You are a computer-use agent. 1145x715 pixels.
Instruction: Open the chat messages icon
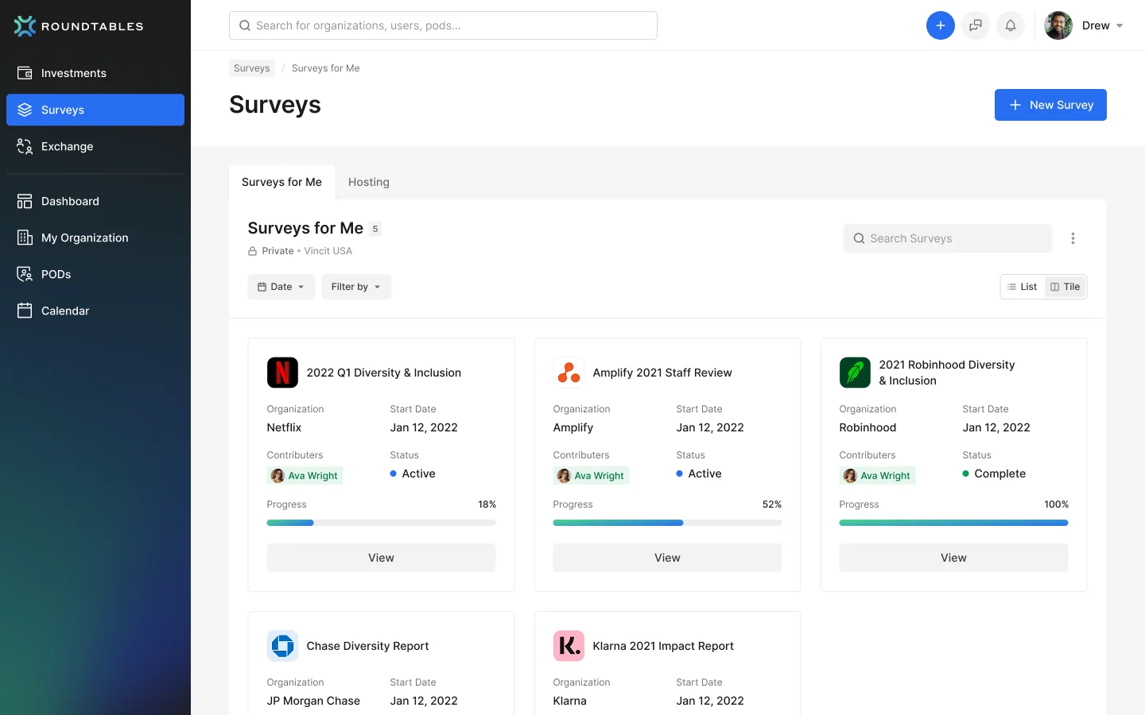976,25
